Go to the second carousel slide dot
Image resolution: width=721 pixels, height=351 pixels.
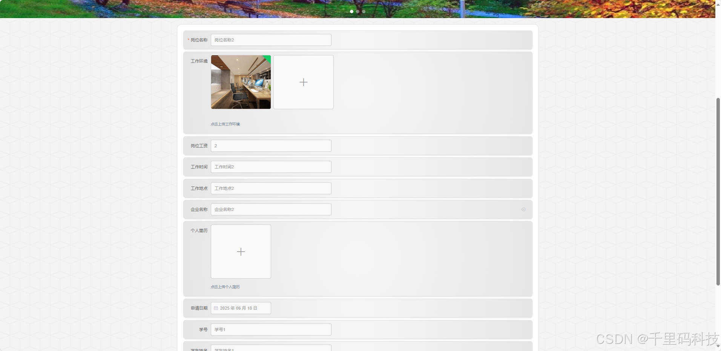pyautogui.click(x=357, y=11)
